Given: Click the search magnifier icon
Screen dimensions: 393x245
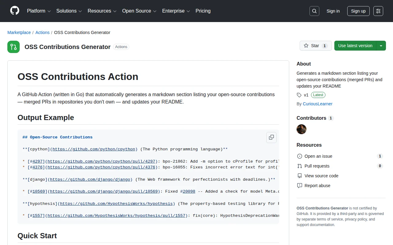Looking at the screenshot, I should tap(314, 11).
